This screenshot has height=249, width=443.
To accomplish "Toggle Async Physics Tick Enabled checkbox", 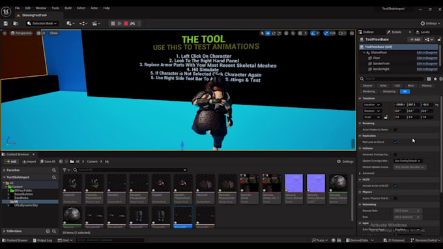I will pos(395,198).
